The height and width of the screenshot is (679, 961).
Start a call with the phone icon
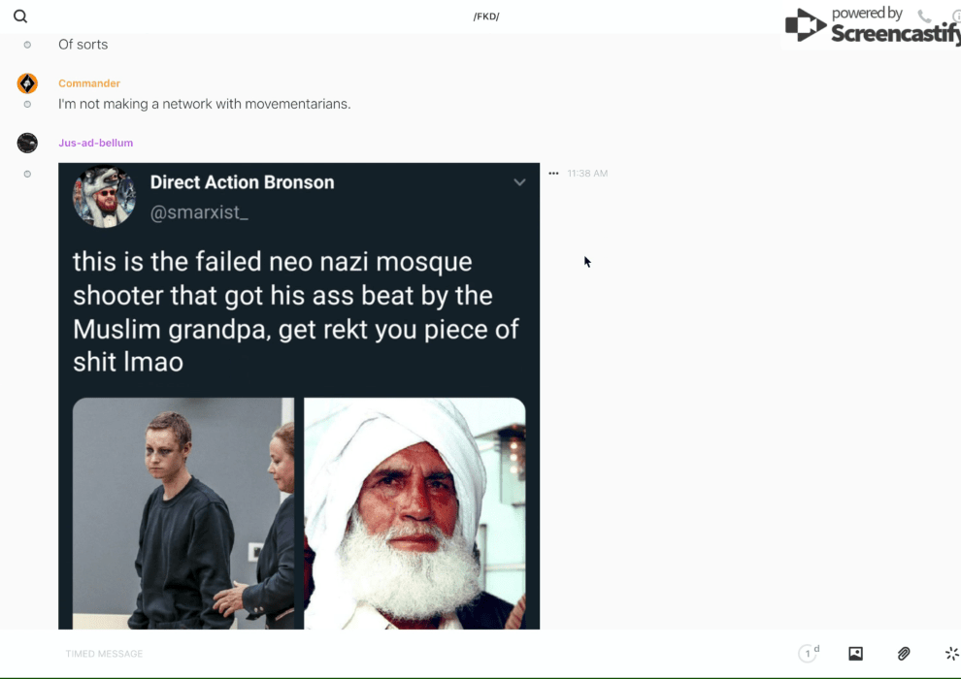(924, 16)
